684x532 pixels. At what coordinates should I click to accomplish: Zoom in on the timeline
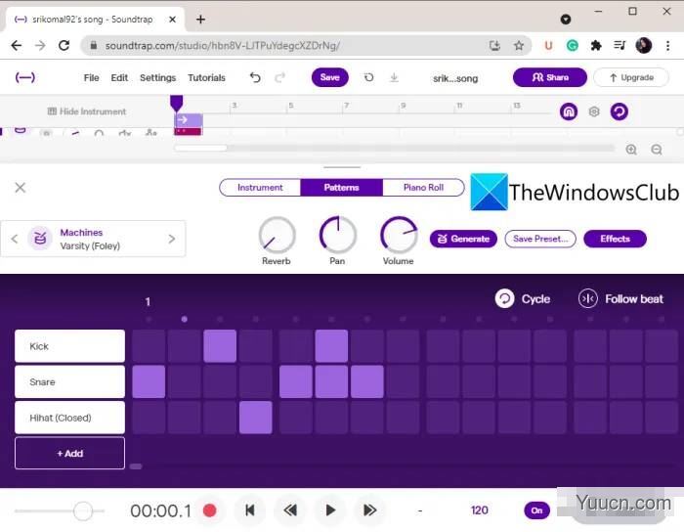tap(631, 150)
